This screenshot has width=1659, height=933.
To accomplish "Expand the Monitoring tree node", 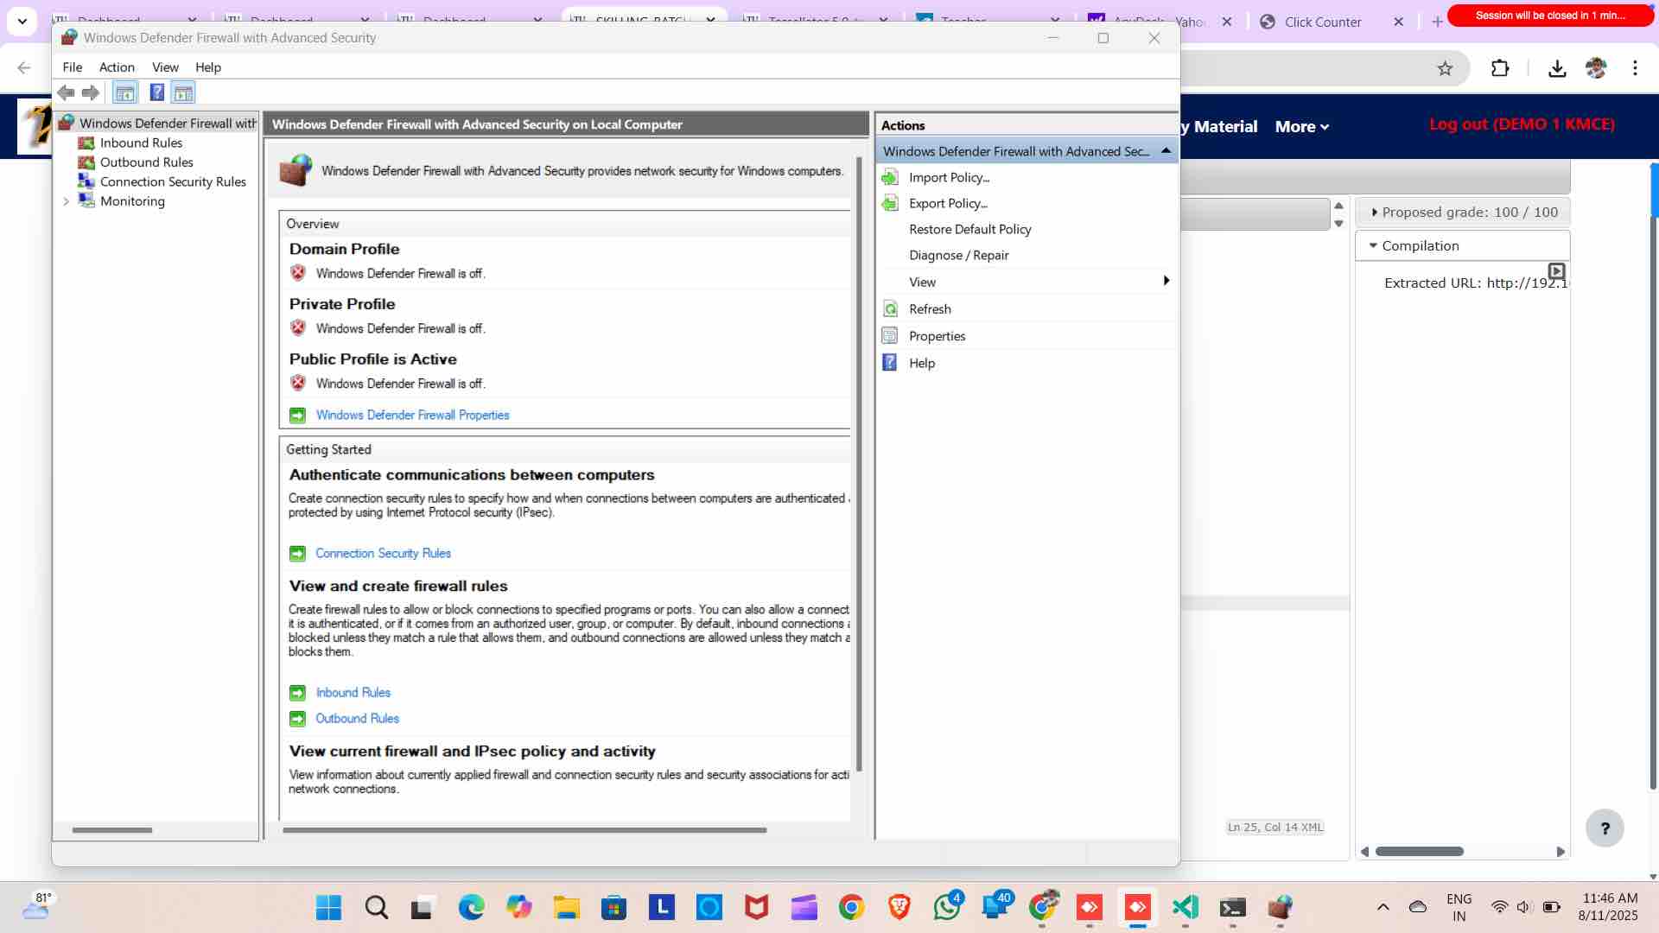I will pos(67,201).
